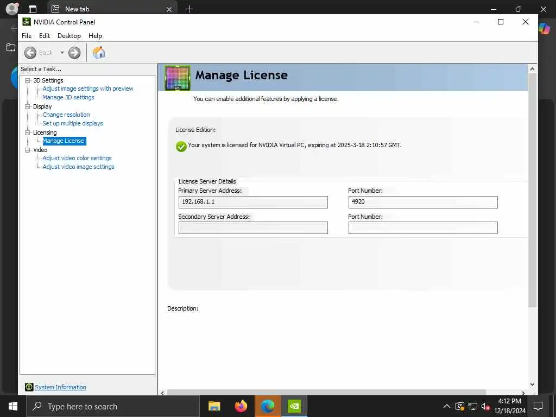
Task: Click the Edge New tab in the browser window
Action: 112,9
